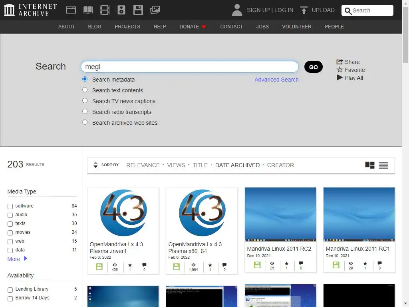Screen dimensions: 409x307
Task: Select Search archived web sites option
Action: tap(85, 122)
